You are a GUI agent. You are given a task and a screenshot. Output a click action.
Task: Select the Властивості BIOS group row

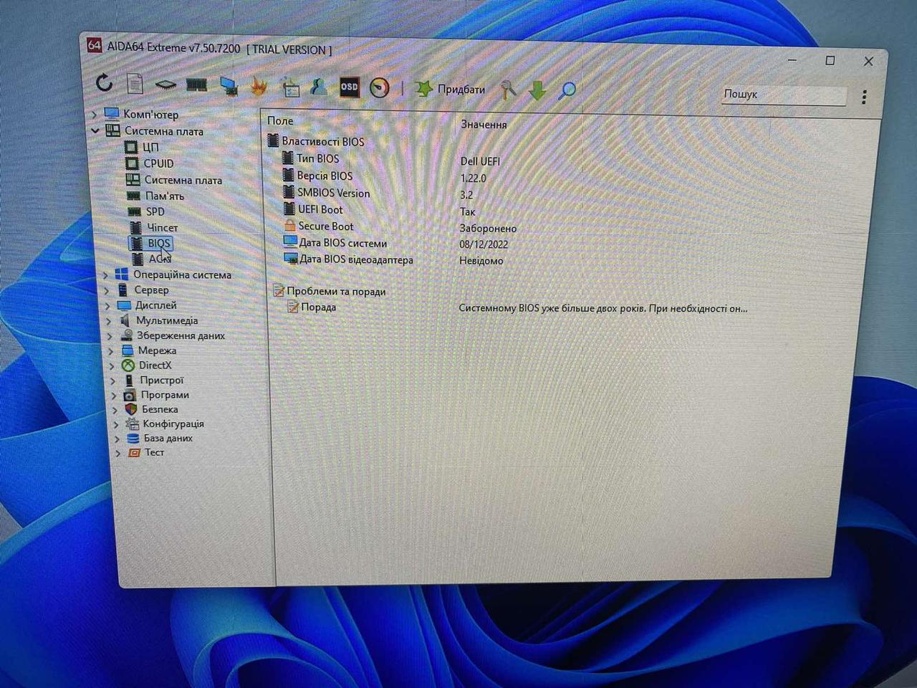pyautogui.click(x=322, y=141)
